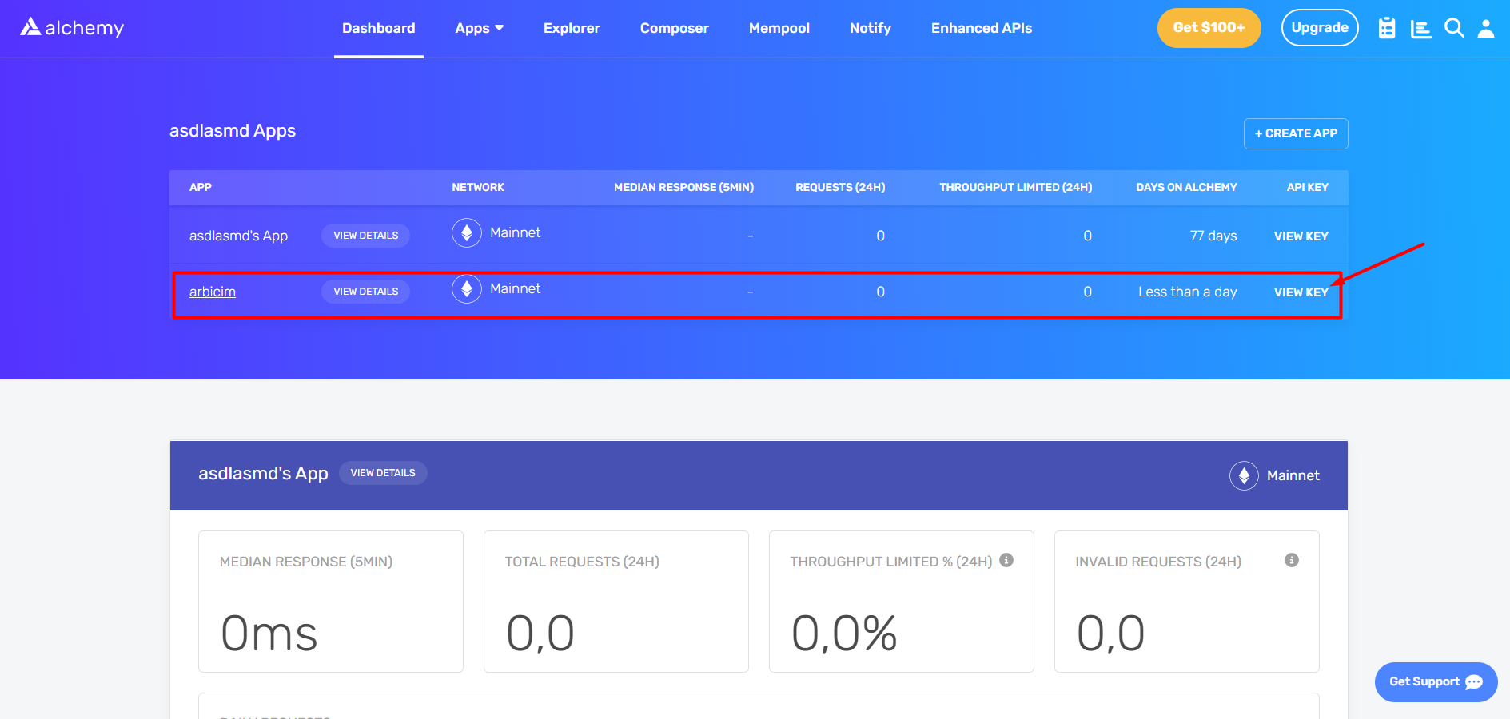Open the clipboard checklist icon in header
The width and height of the screenshot is (1510, 719).
coord(1387,28)
